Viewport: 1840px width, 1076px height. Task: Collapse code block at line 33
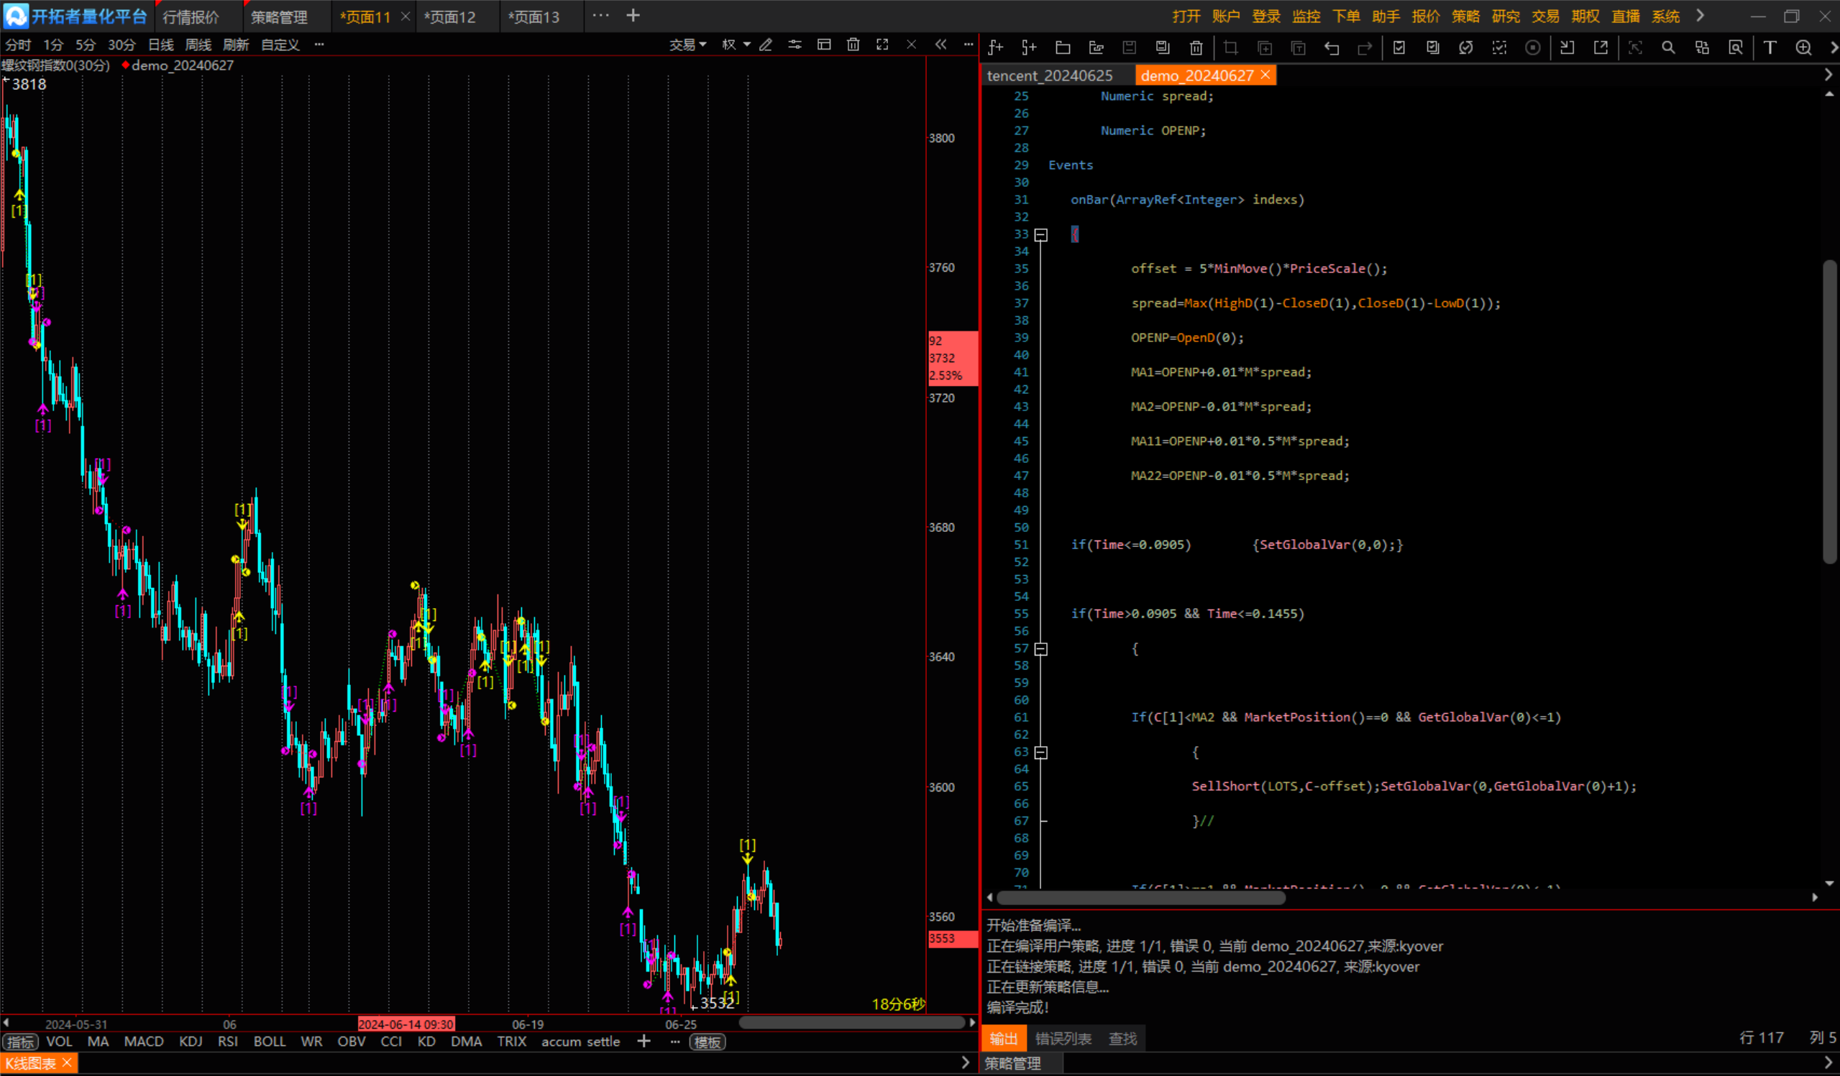(x=1041, y=235)
